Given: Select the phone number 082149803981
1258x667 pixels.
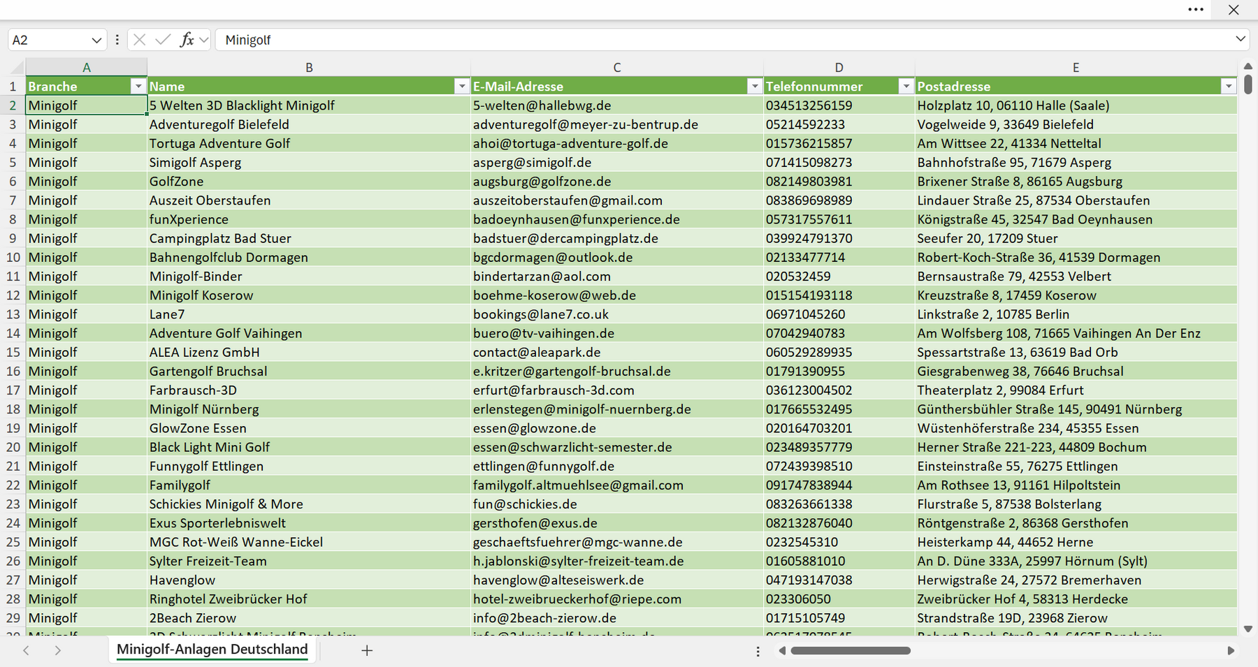Looking at the screenshot, I should 839,181.
